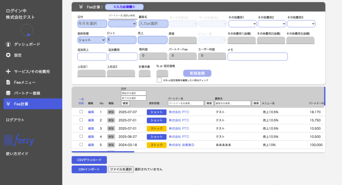
Task: Open the 契約形態 ショット dropdown
Action: tap(92, 40)
